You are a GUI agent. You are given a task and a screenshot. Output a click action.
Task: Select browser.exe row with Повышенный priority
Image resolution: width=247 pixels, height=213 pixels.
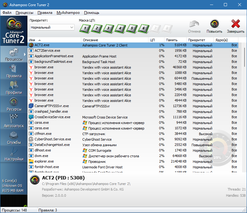pyautogui.click(x=133, y=78)
